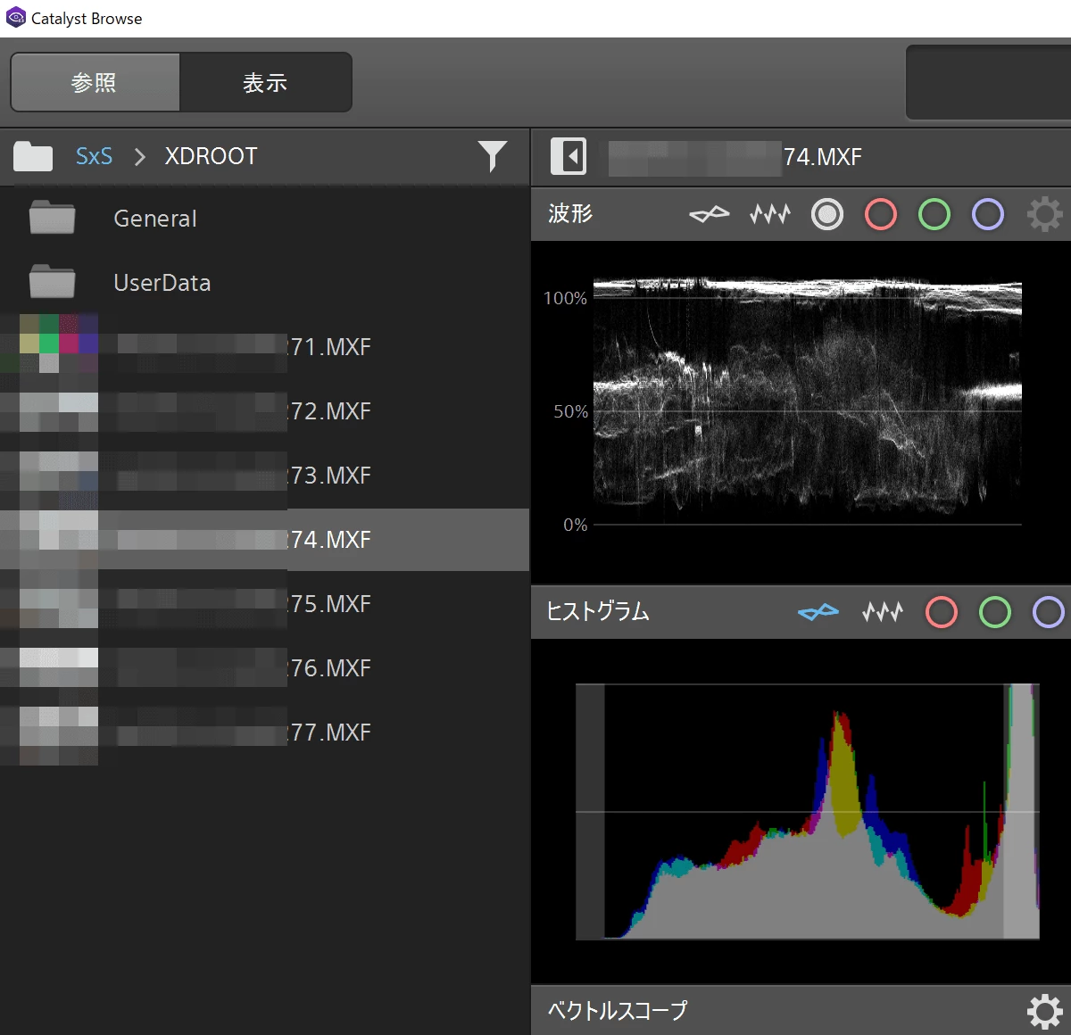Open the UserData folder

264,283
